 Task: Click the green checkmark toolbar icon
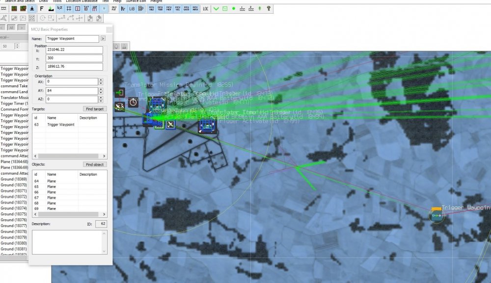coord(216,8)
